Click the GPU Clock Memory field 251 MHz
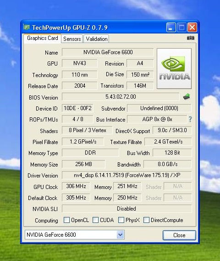220x261 pixels. tap(127, 186)
